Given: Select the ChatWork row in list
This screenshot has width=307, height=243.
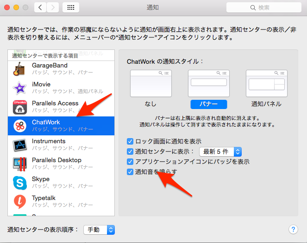Looking at the screenshot, I should point(61,126).
